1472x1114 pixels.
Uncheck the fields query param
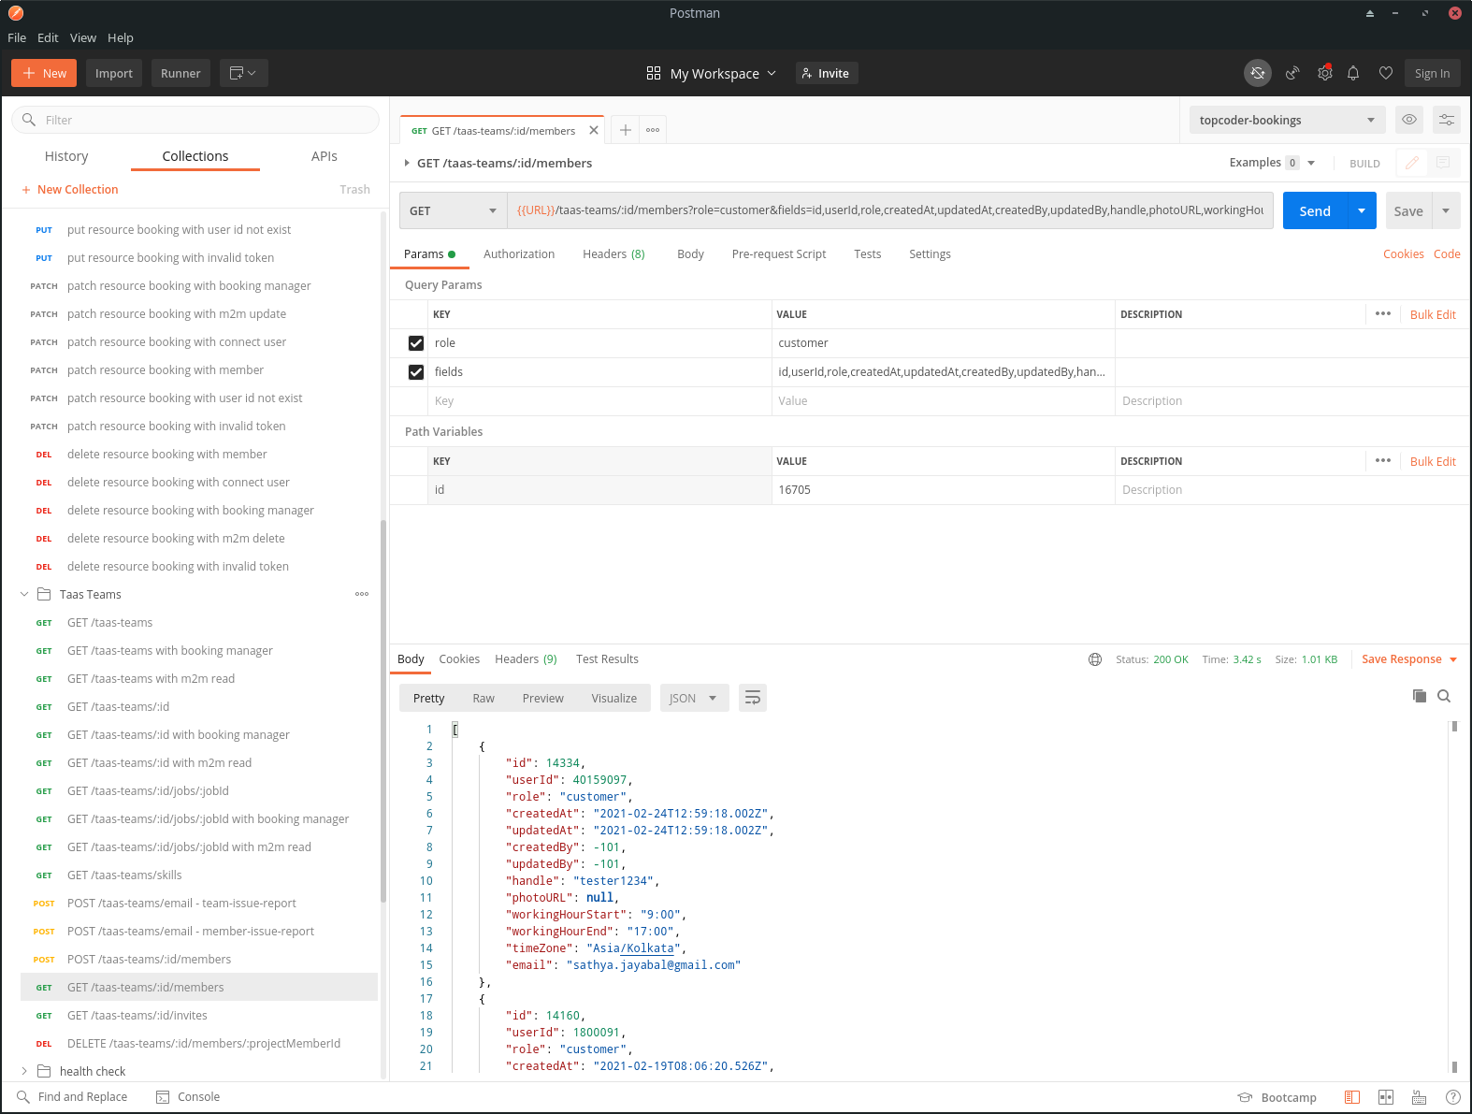tap(416, 372)
